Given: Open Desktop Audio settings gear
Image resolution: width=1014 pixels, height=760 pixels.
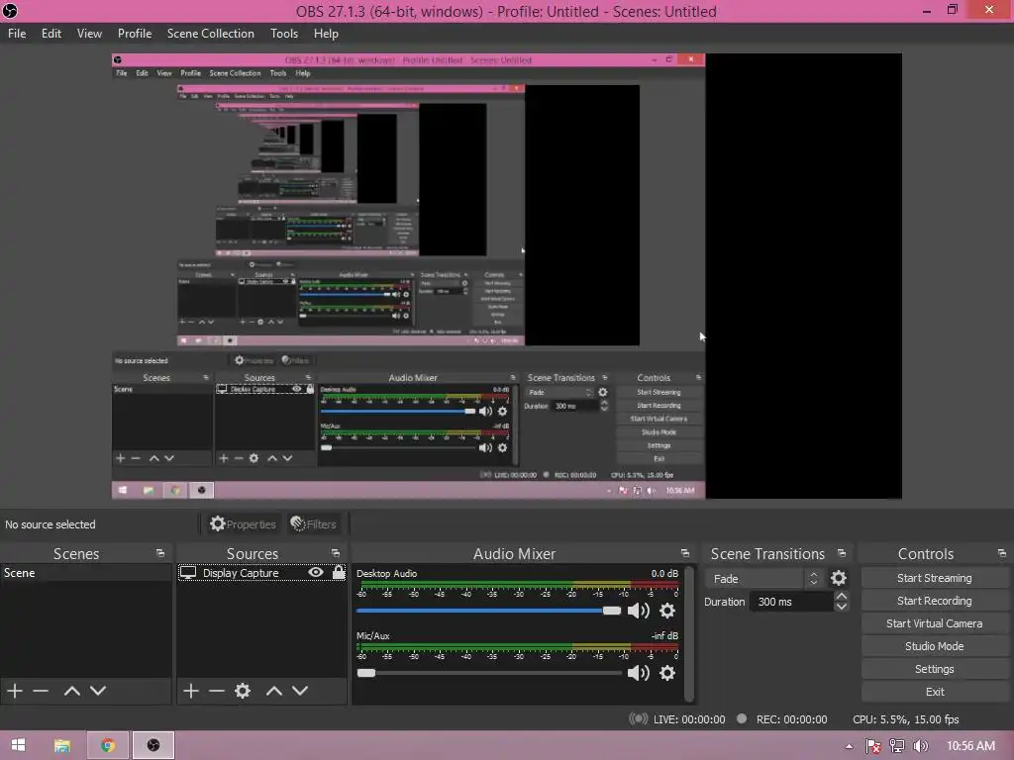Looking at the screenshot, I should 667,611.
